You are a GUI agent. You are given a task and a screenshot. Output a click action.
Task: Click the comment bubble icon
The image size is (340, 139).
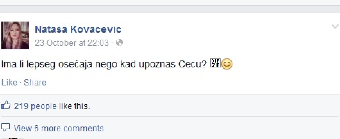pos(6,128)
